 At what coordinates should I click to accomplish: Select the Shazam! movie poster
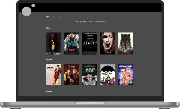[54, 74]
